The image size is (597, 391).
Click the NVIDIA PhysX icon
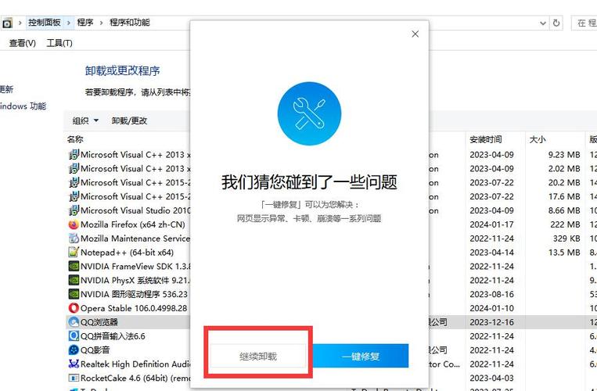tap(74, 280)
